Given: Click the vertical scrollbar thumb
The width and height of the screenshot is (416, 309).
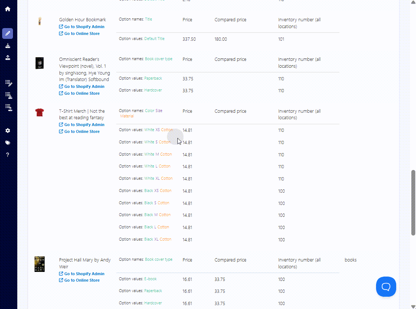Looking at the screenshot, I should pos(413,203).
